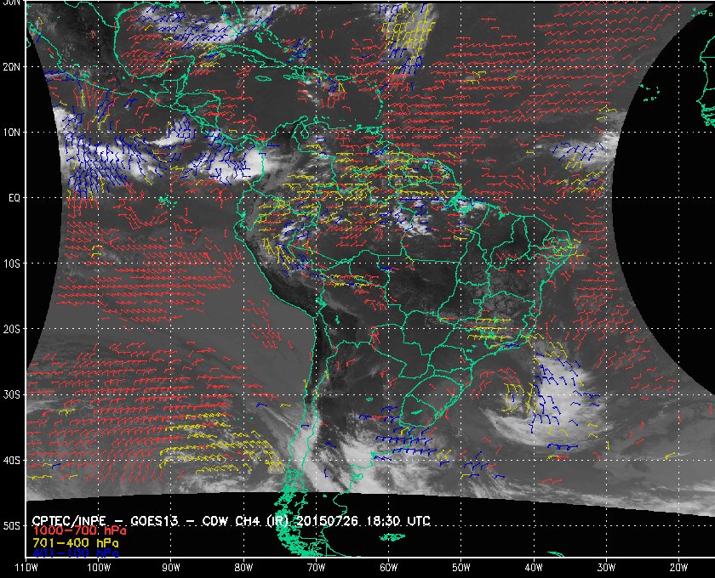Viewport: 715px width, 578px height.
Task: Click the 30S latitude label
Action: click(x=11, y=394)
